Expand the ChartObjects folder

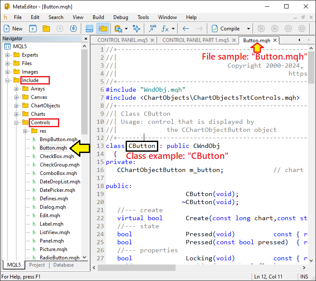[16, 106]
